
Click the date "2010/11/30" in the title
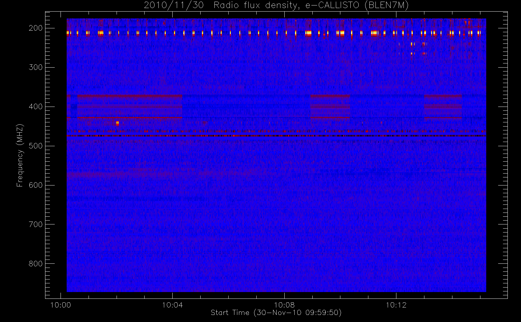click(174, 5)
